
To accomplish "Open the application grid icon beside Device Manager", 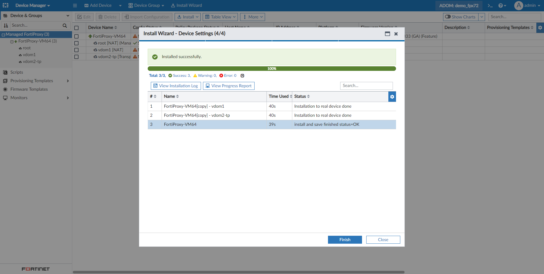I will tap(6, 5).
